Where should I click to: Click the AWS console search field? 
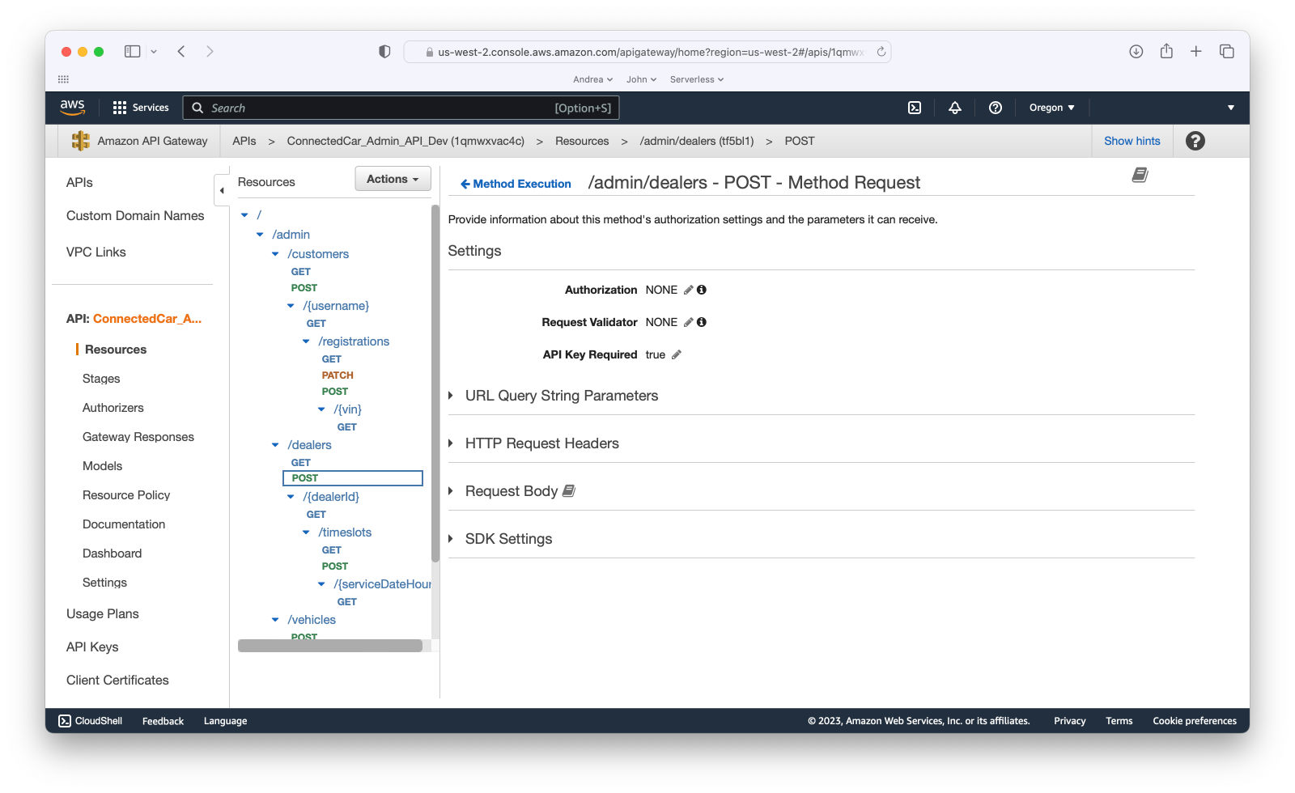401,108
